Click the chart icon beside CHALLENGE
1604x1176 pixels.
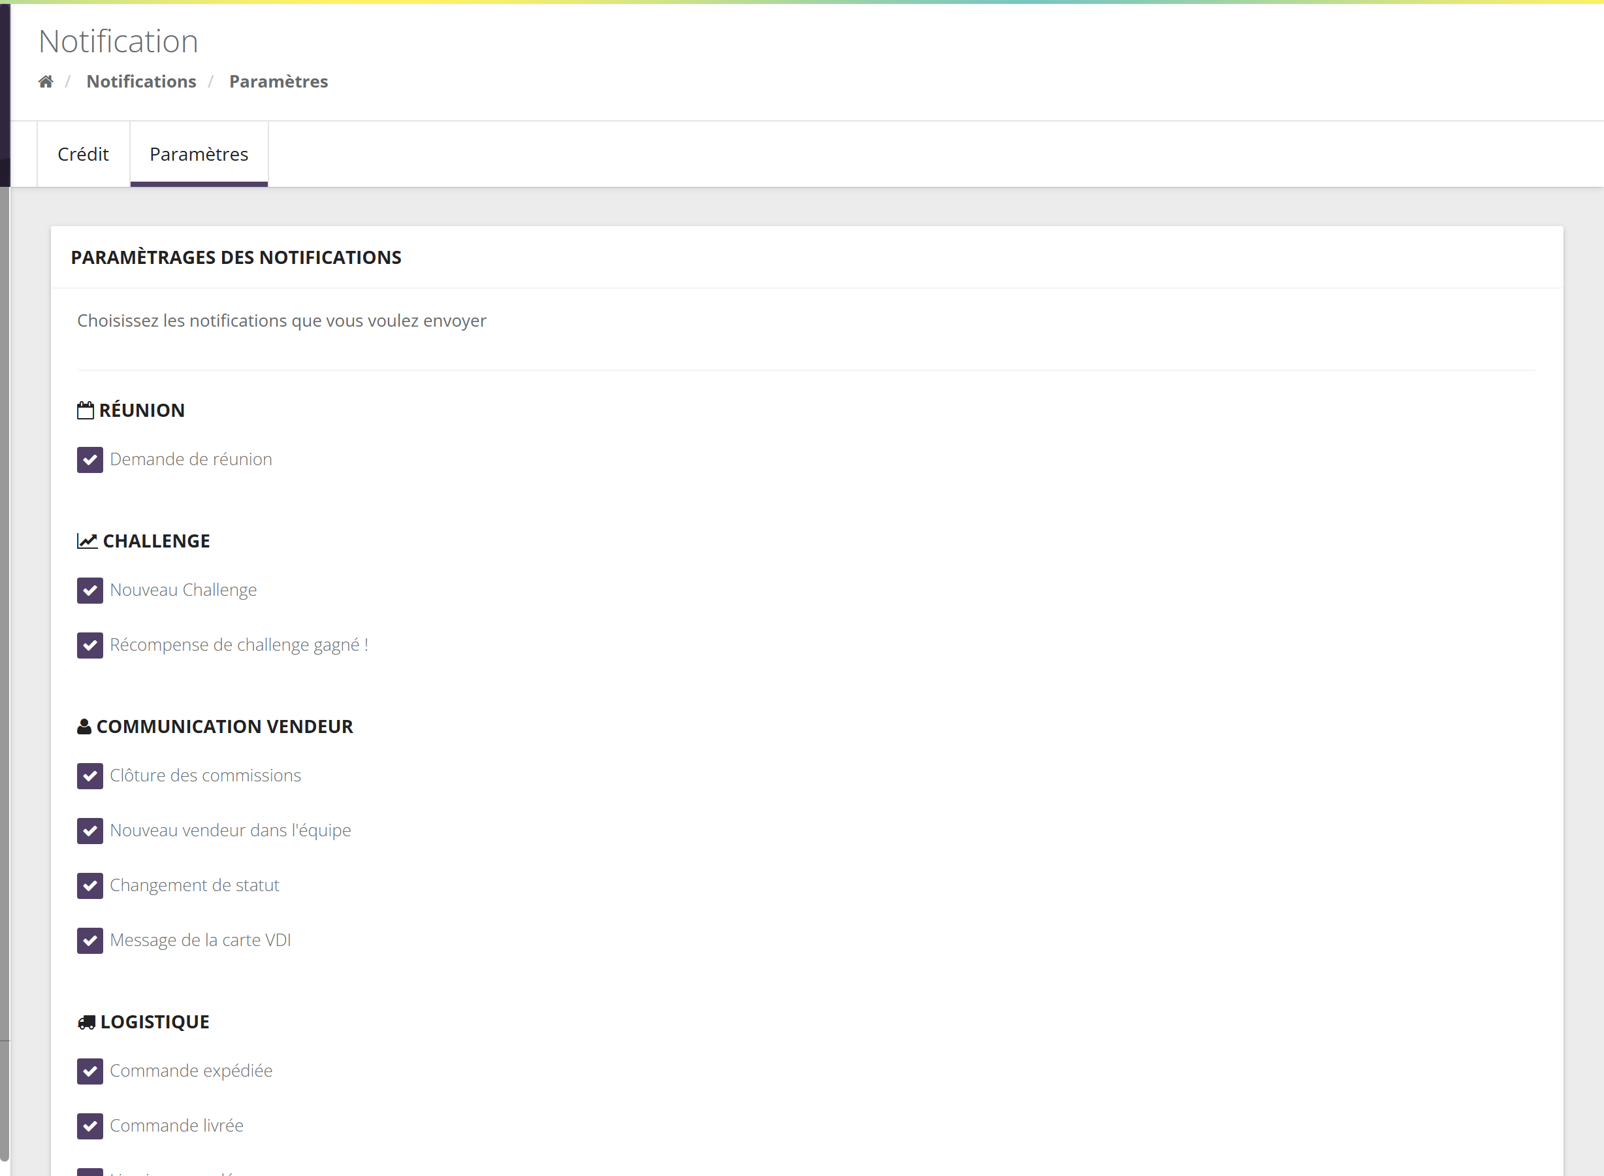tap(87, 541)
